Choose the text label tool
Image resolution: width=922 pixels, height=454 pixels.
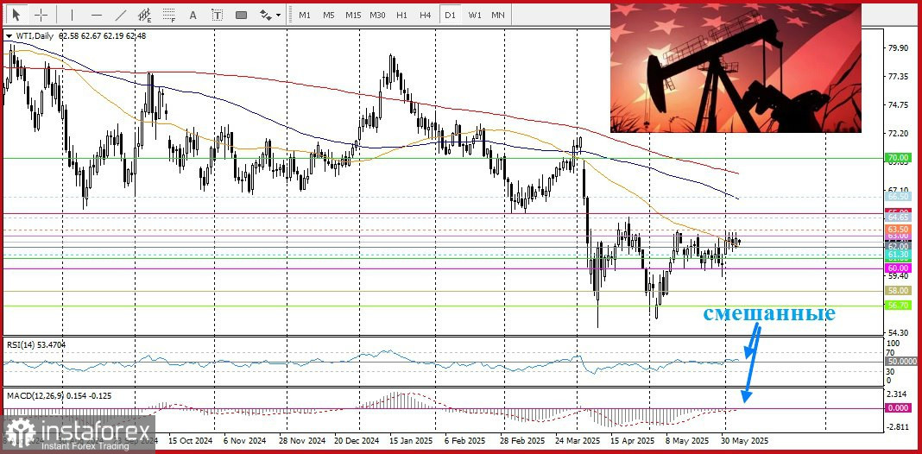click(217, 15)
